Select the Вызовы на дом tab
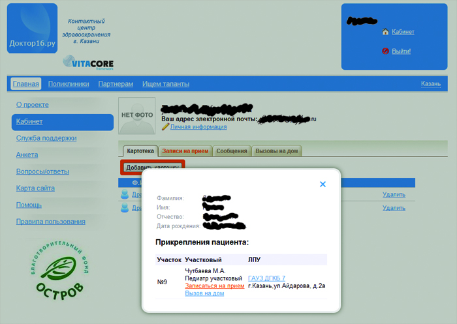 click(277, 151)
